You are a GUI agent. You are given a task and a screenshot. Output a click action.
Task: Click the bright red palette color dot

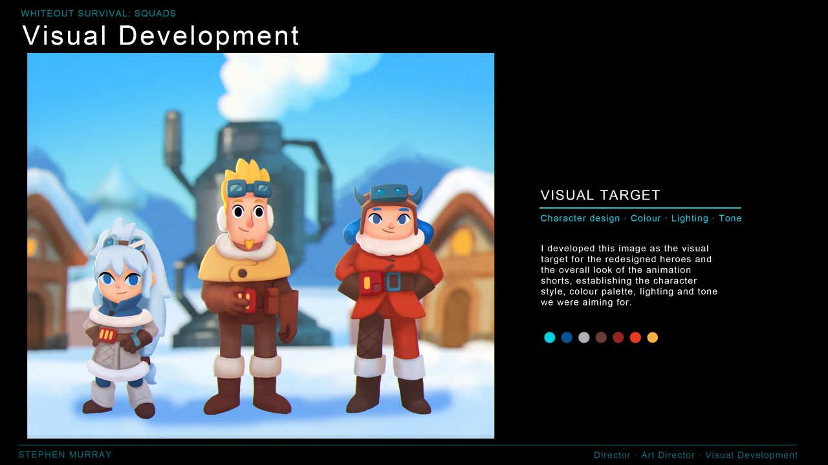click(x=635, y=337)
